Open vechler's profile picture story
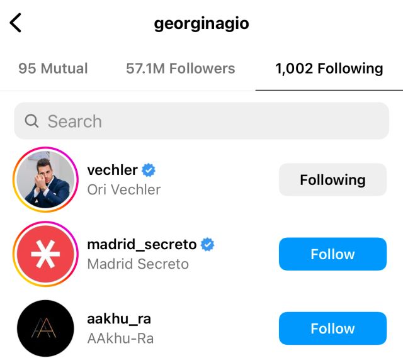 pos(45,180)
